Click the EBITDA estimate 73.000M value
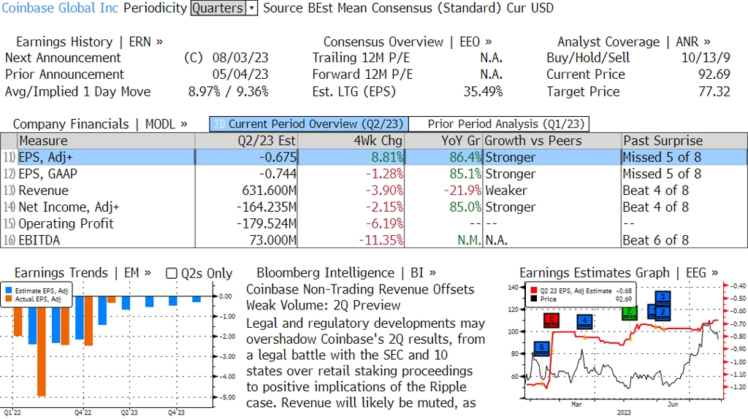The height and width of the screenshot is (419, 748). coord(273,240)
